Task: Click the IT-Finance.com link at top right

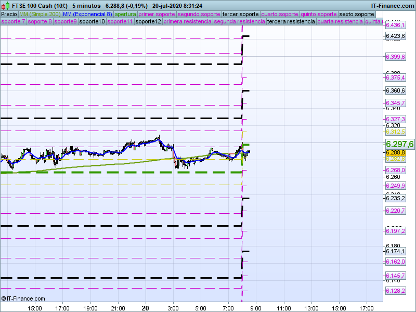Action: click(x=393, y=6)
